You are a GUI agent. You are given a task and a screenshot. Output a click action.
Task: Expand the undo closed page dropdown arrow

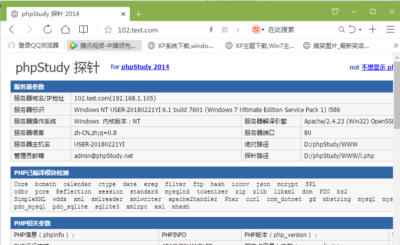coord(360,30)
